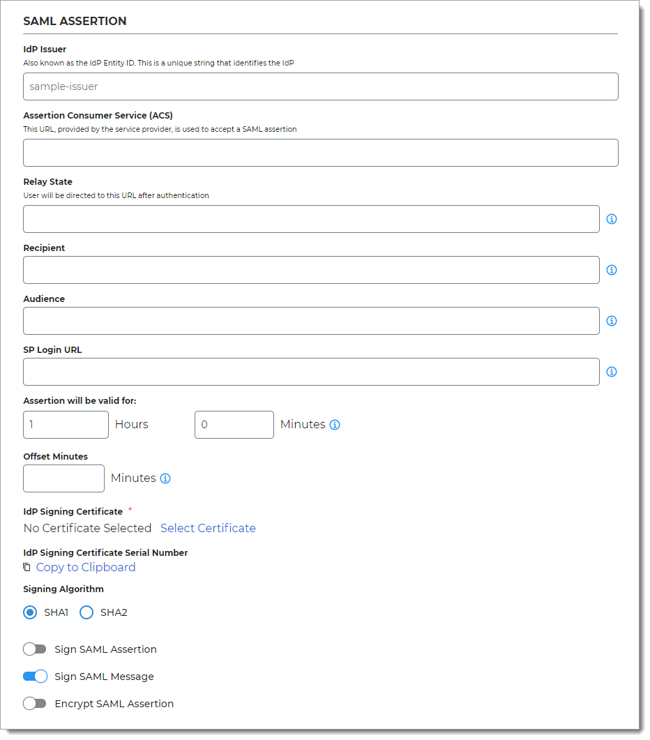Select the SHA1 signing algorithm
Screen dimensions: 650x740
(29, 612)
